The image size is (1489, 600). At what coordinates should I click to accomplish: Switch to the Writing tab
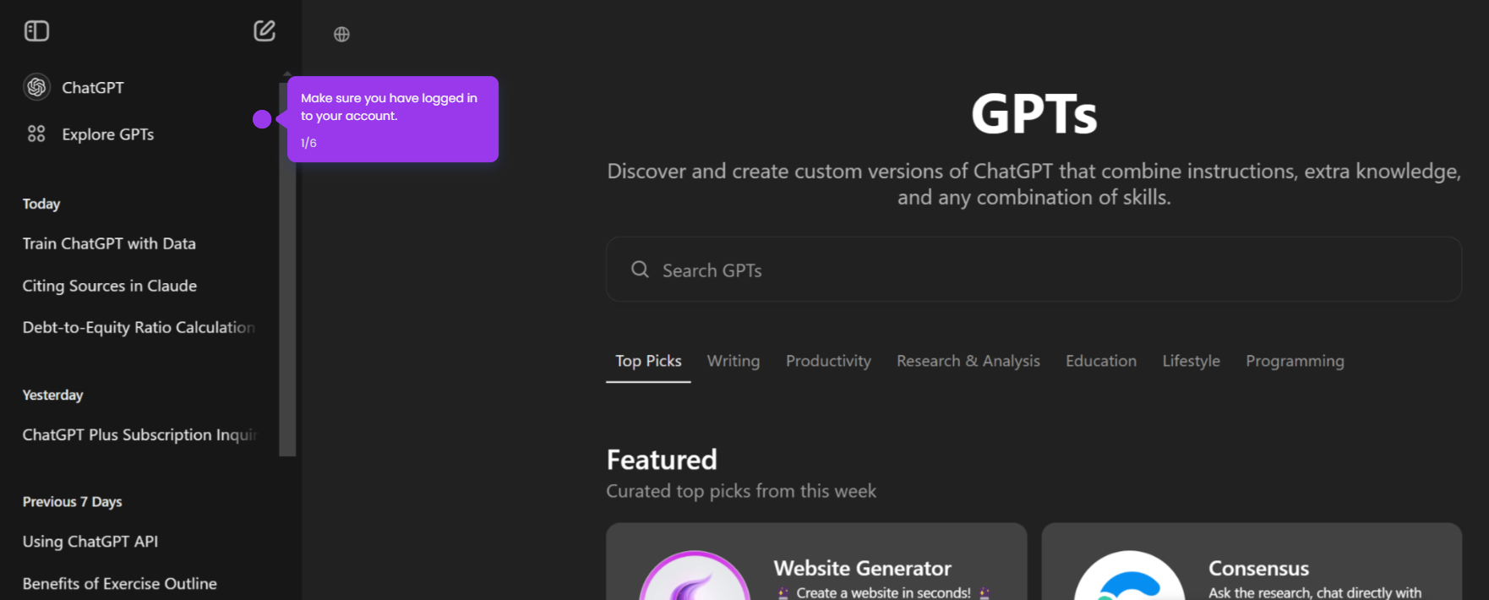(733, 362)
